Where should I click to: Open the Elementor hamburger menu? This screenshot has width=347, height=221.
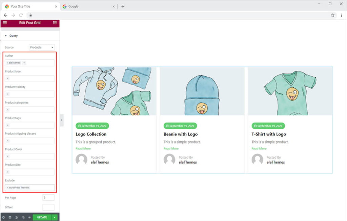(x=5, y=23)
